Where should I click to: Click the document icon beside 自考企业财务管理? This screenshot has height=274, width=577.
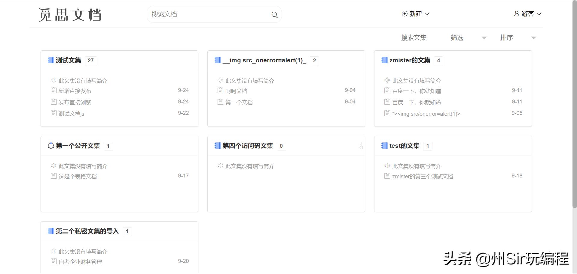click(x=53, y=261)
